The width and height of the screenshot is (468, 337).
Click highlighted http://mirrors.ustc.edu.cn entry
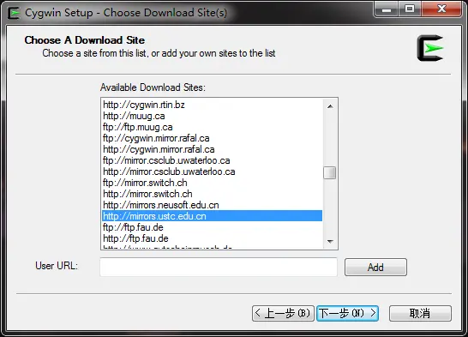(213, 216)
